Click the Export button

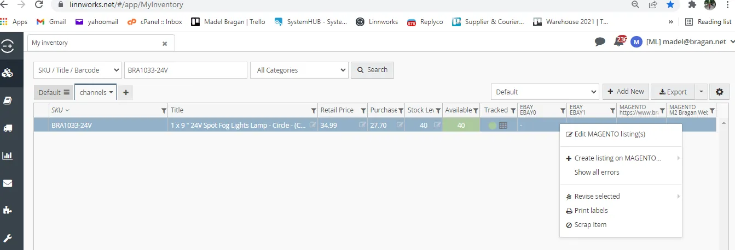click(673, 92)
